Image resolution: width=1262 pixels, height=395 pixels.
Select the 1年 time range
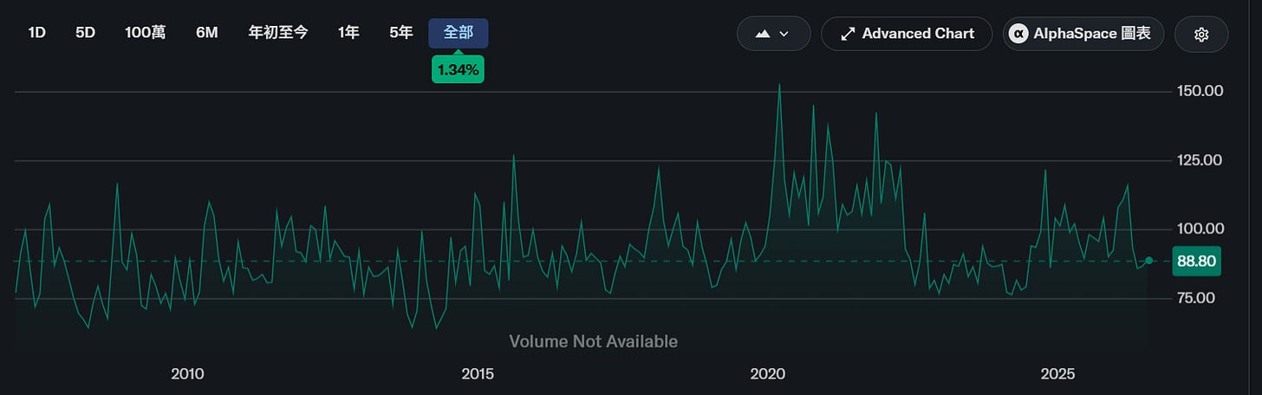(348, 33)
